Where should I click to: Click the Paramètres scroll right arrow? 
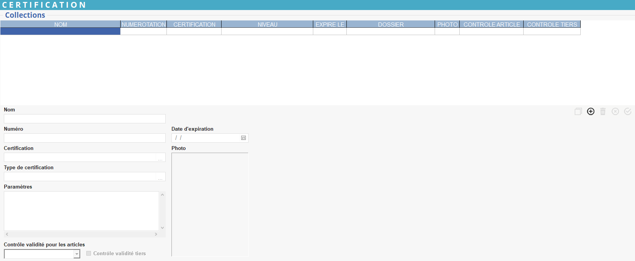(x=156, y=234)
